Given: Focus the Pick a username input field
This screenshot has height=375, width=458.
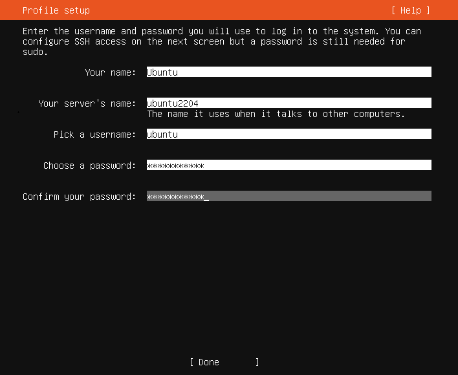Looking at the screenshot, I should pyautogui.click(x=289, y=134).
